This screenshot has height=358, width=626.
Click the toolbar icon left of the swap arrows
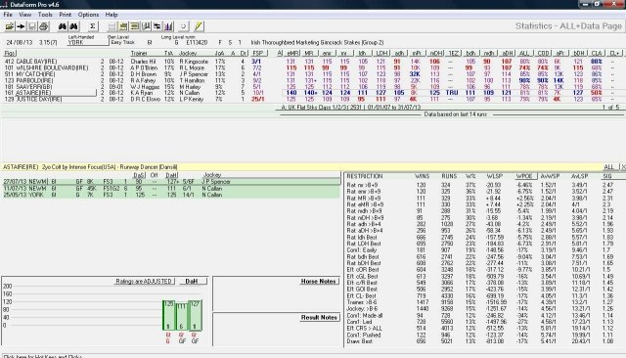146,26
